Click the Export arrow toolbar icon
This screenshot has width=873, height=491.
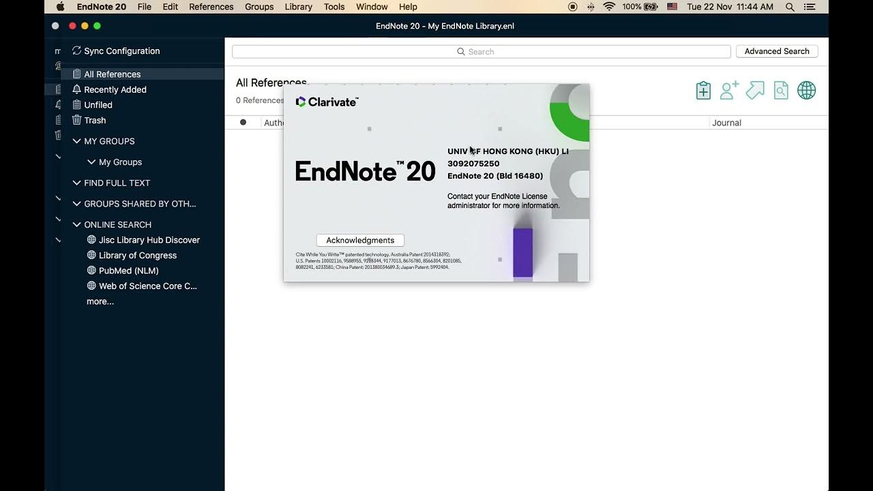coord(755,90)
